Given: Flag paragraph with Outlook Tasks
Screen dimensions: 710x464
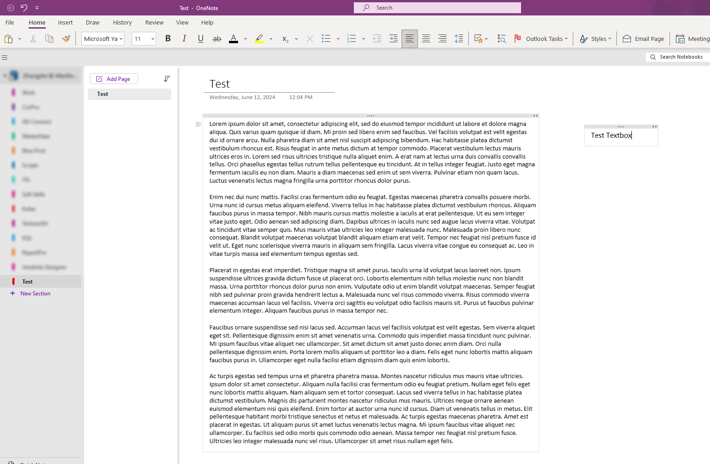Looking at the screenshot, I should click(x=541, y=39).
